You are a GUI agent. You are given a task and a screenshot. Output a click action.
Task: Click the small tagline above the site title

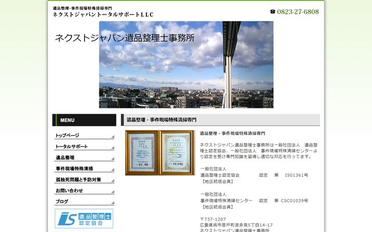[x=83, y=8]
